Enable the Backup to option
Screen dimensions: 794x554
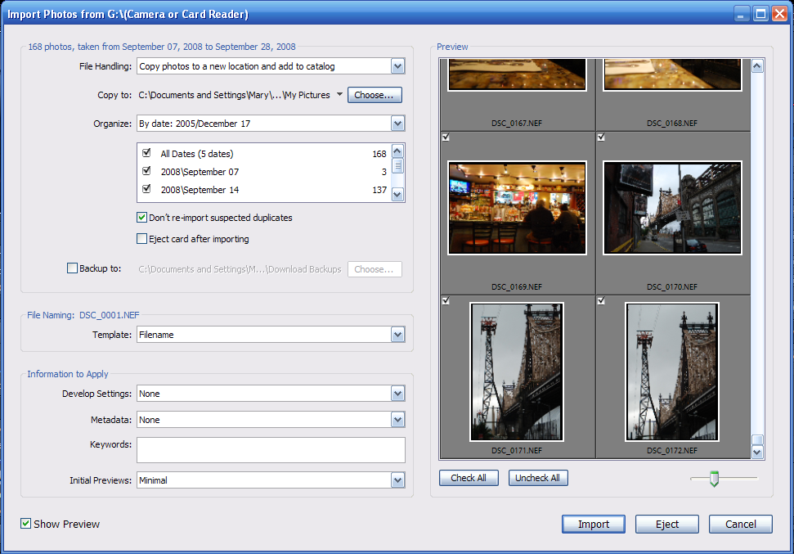tap(72, 268)
